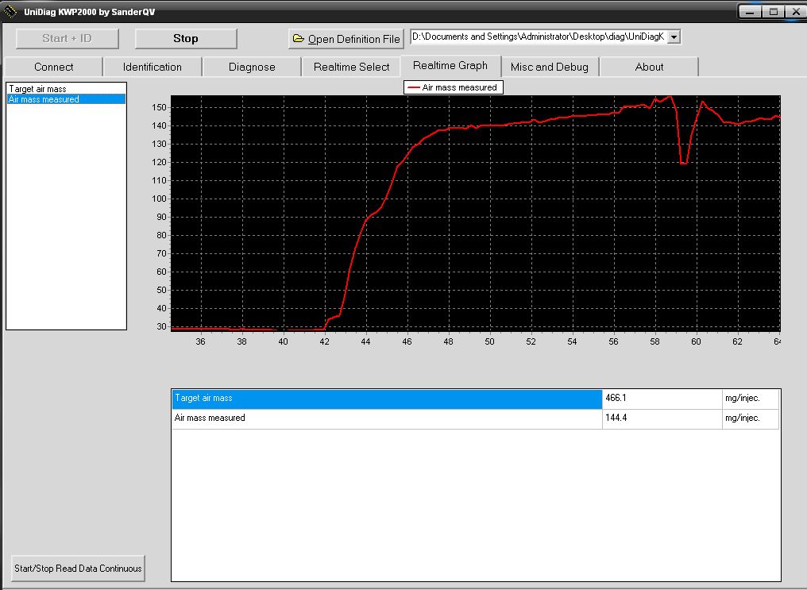The image size is (807, 590).
Task: Click the dip in the red graph line
Action: pyautogui.click(x=682, y=162)
